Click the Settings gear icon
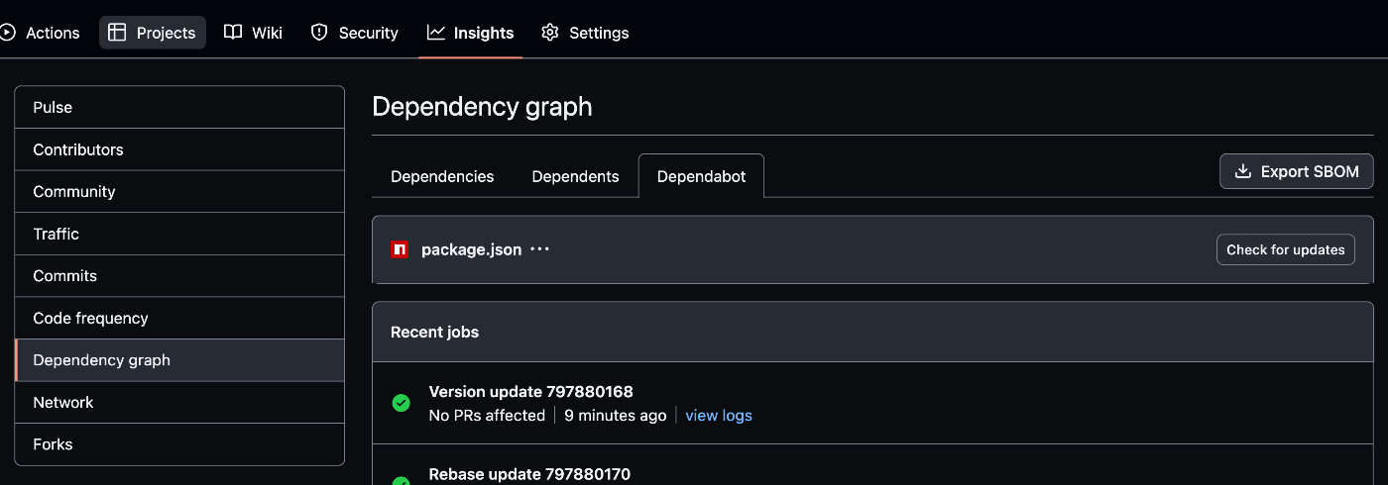The width and height of the screenshot is (1388, 485). tap(550, 33)
